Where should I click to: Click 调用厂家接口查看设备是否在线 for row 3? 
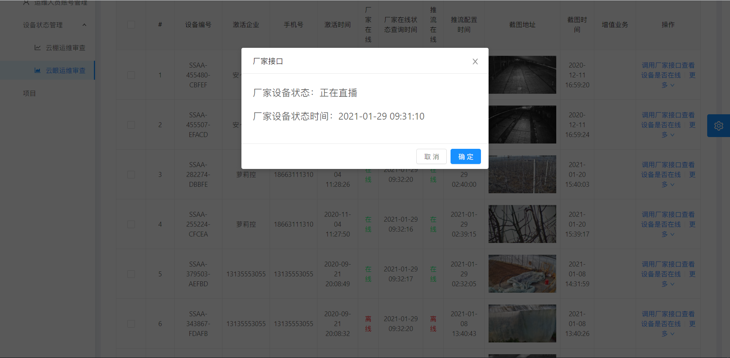pos(668,170)
